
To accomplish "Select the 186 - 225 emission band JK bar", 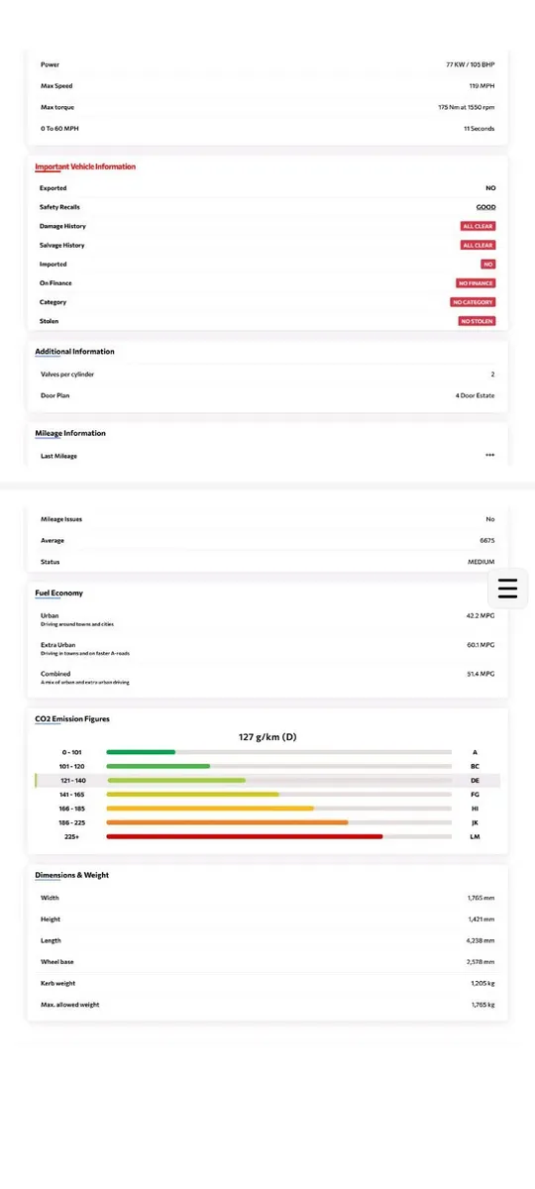I will (x=278, y=822).
